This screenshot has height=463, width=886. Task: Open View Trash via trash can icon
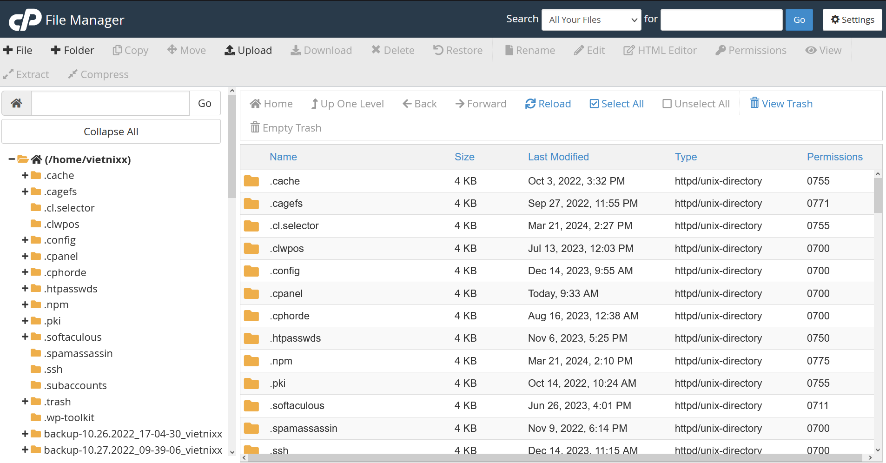coord(754,103)
